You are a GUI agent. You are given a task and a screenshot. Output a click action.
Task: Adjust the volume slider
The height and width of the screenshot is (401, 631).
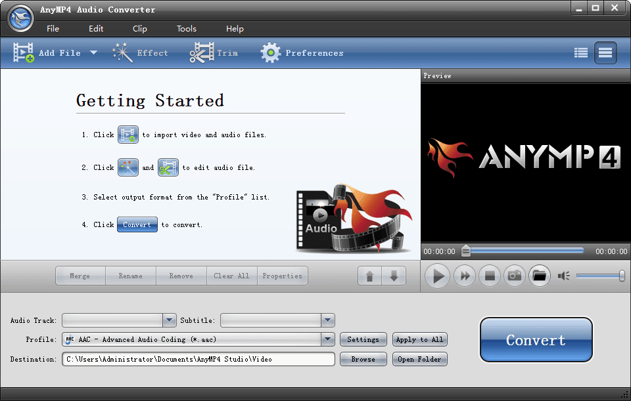pos(620,276)
